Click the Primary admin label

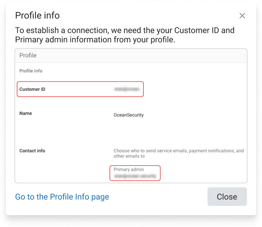point(129,170)
